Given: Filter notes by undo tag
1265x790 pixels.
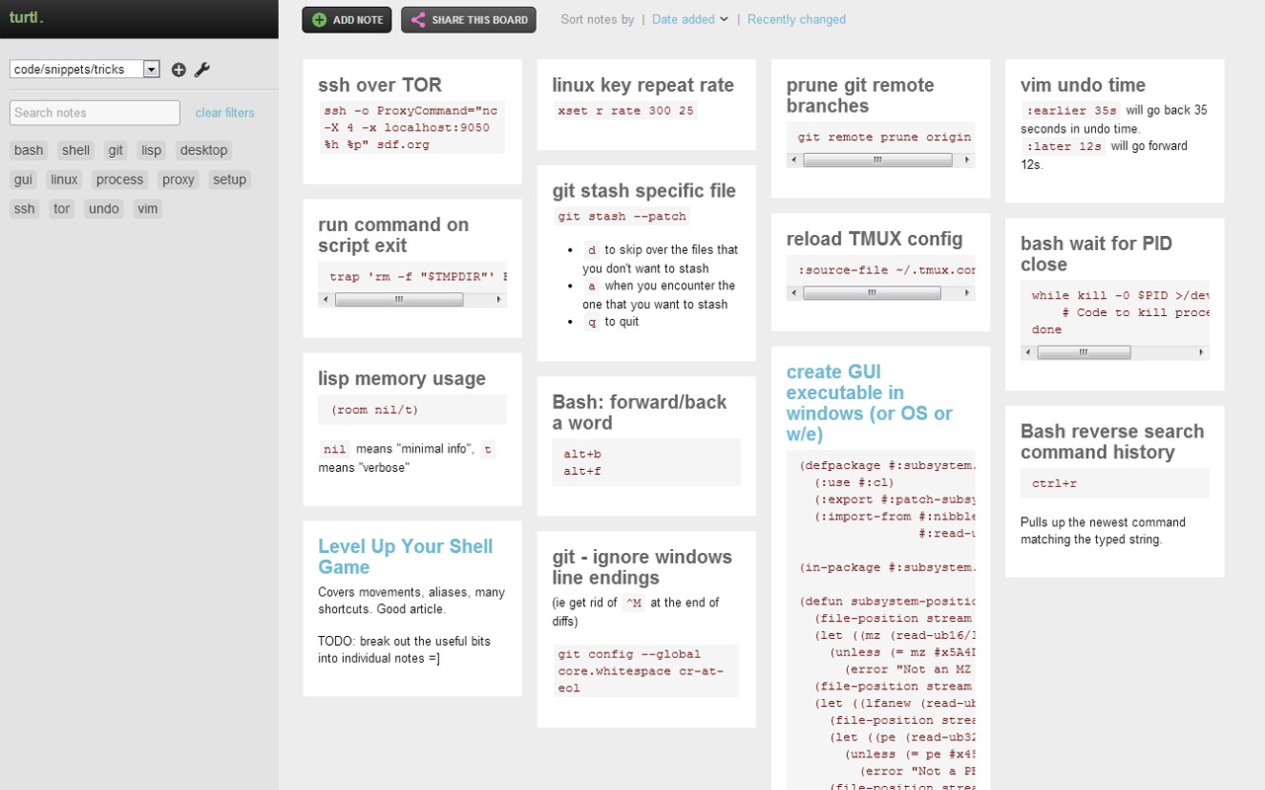Looking at the screenshot, I should point(104,208).
